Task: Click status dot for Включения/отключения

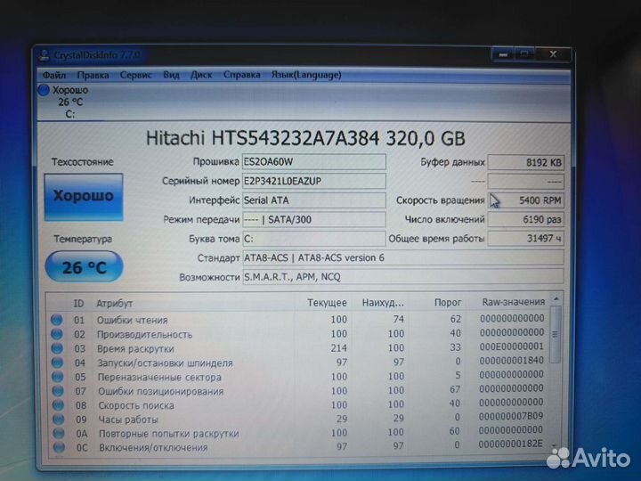Action: (59, 447)
